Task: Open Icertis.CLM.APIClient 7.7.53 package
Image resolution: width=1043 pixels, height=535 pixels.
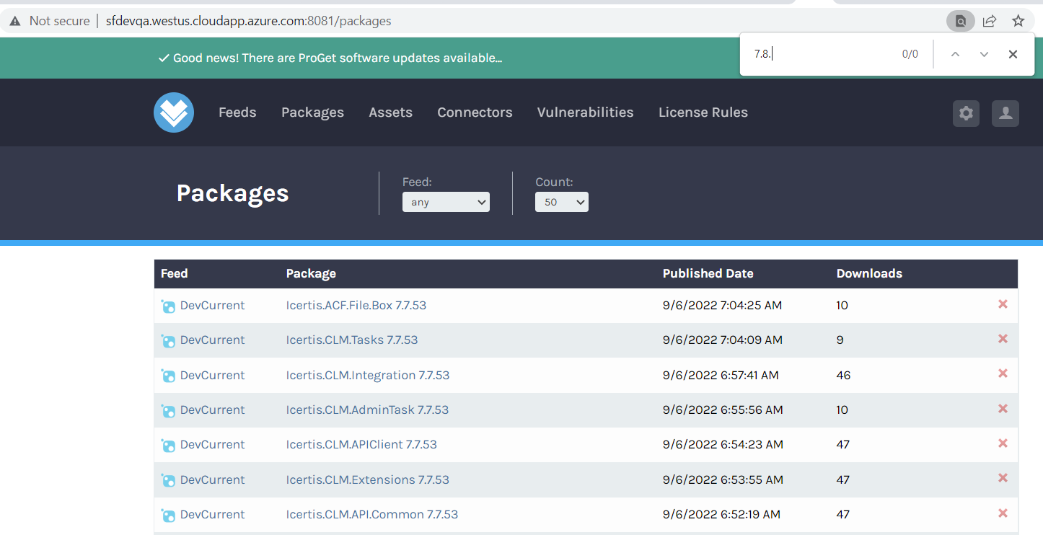Action: pyautogui.click(x=361, y=444)
